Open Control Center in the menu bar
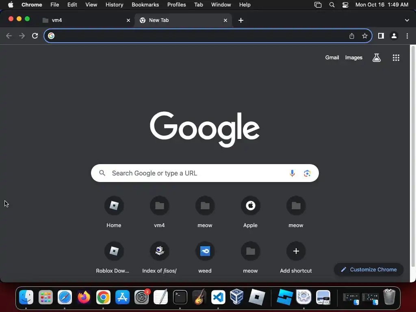Viewport: 416px width, 312px height. [345, 5]
